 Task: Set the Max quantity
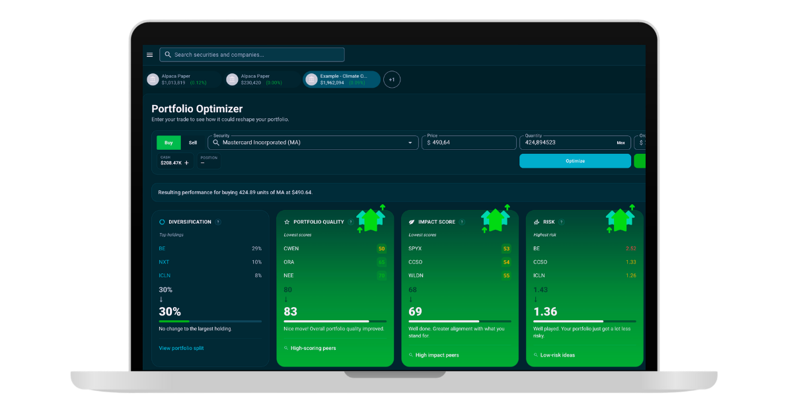621,143
